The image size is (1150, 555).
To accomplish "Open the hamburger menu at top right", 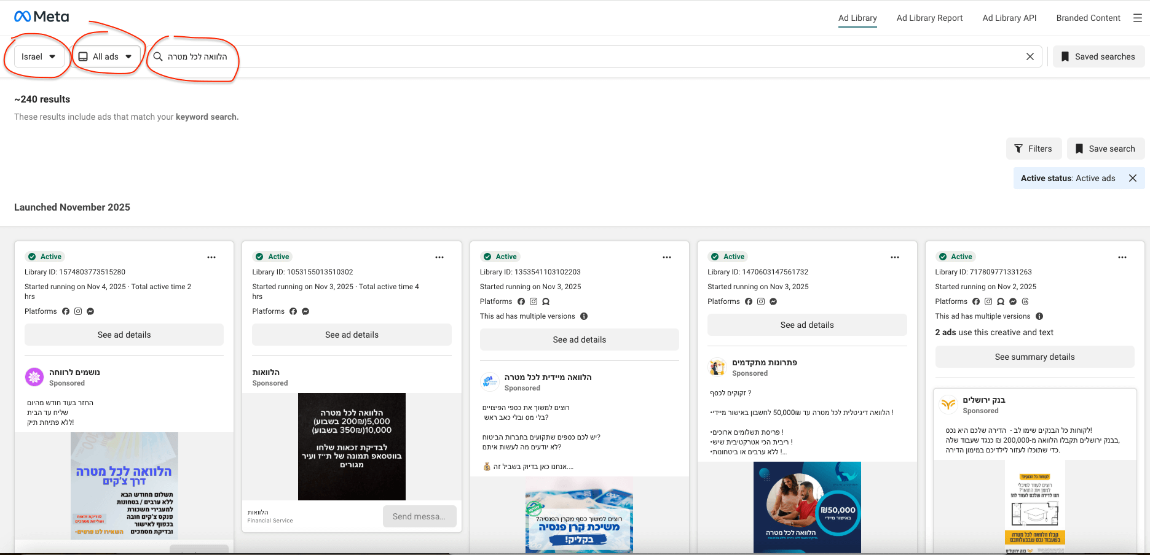I will coord(1138,17).
